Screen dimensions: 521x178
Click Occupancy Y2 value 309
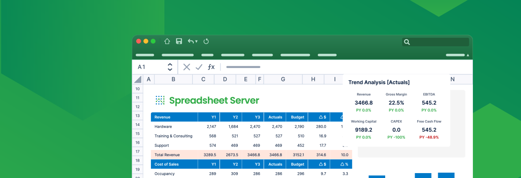[x=235, y=174]
